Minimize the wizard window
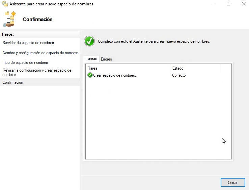The height and width of the screenshot is (190, 249). pyautogui.click(x=213, y=4)
